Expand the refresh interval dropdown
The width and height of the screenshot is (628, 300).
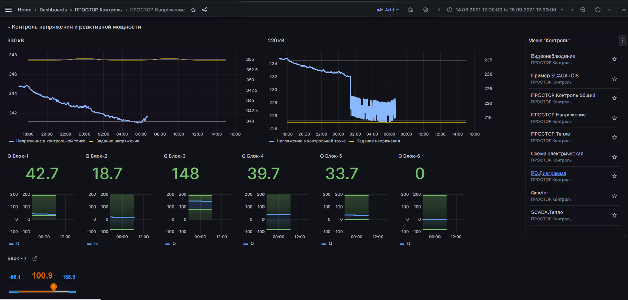click(x=609, y=10)
